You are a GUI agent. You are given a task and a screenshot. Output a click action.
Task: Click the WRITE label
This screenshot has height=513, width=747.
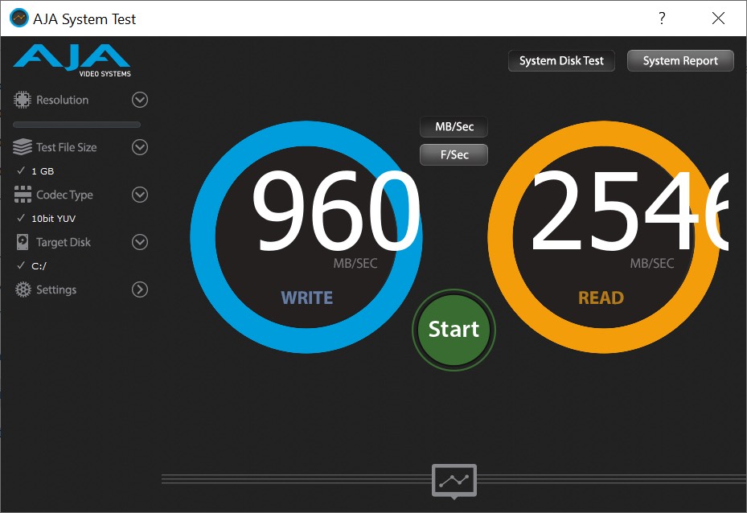[307, 298]
